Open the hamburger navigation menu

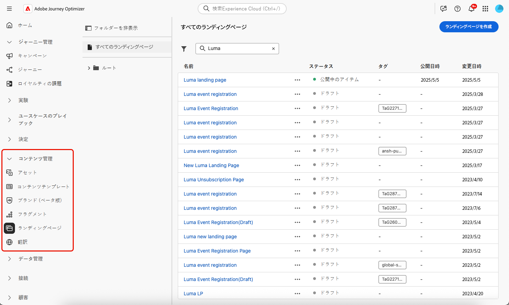click(9, 9)
